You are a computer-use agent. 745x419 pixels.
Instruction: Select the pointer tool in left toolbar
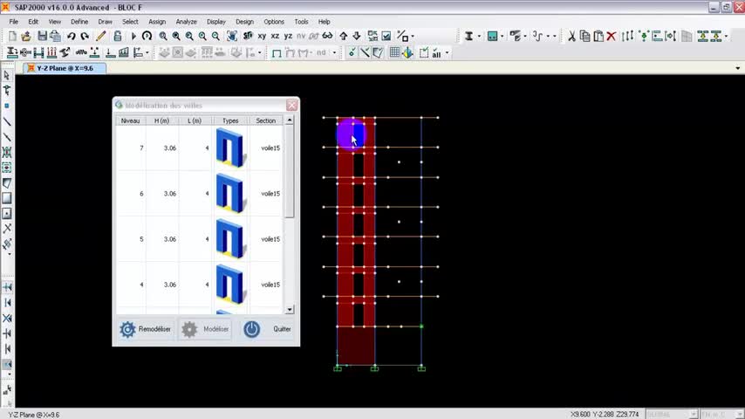tap(7, 76)
